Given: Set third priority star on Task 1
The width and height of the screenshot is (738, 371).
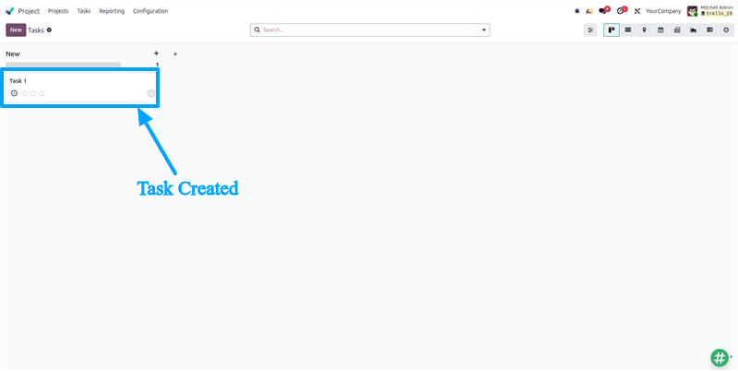Looking at the screenshot, I should coord(42,93).
